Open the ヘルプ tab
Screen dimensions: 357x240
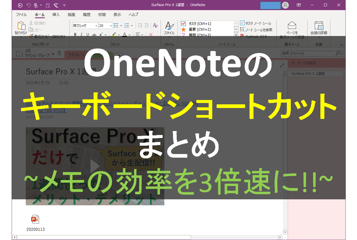[133, 15]
